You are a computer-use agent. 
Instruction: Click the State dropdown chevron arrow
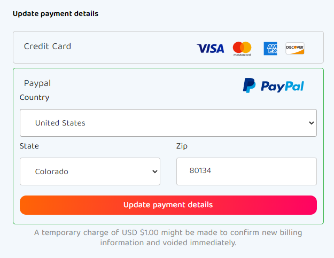click(x=155, y=171)
